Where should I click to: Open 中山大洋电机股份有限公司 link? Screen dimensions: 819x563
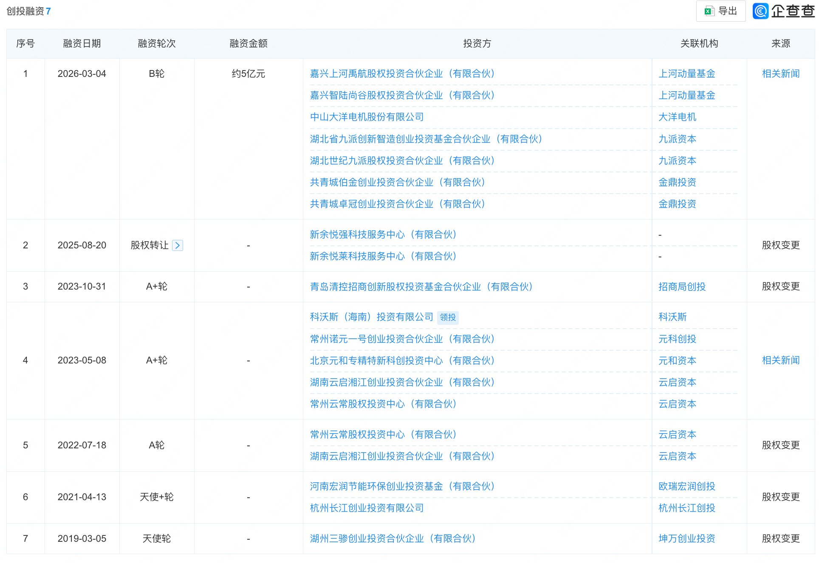(x=367, y=117)
